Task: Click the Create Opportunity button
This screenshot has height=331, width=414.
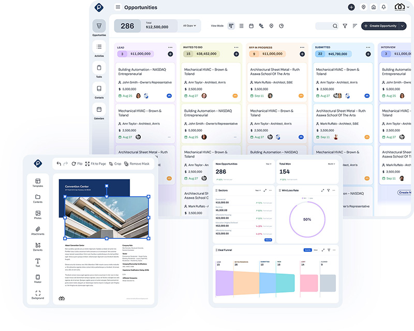Action: click(x=380, y=26)
